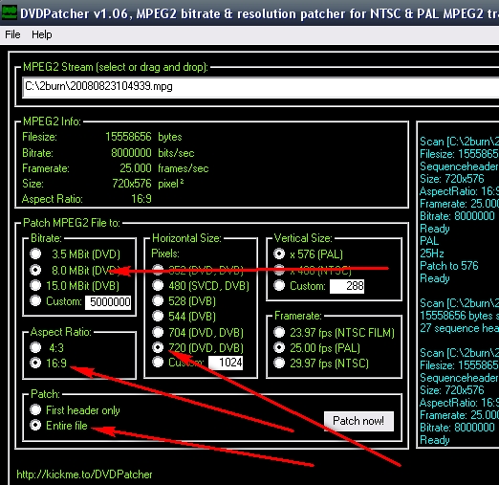499x485 pixels.
Task: Click the 'Patch to 576' log line
Action: pyautogui.click(x=449, y=266)
